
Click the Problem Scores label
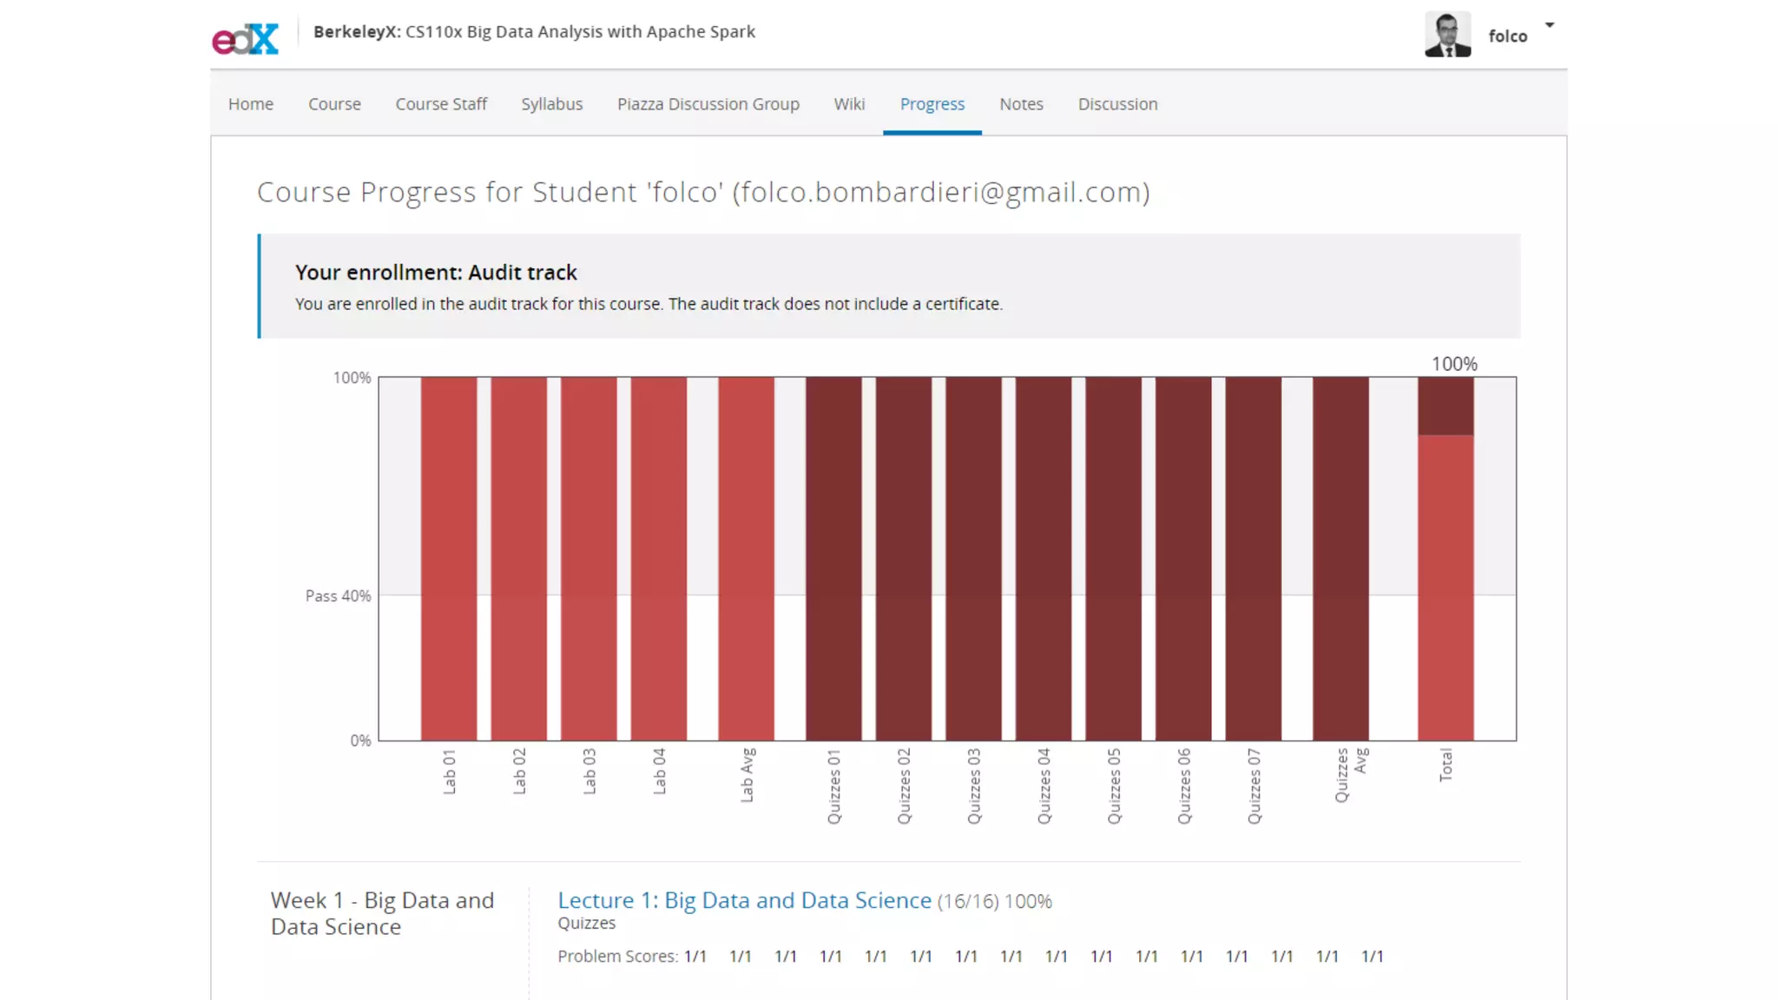click(x=617, y=956)
